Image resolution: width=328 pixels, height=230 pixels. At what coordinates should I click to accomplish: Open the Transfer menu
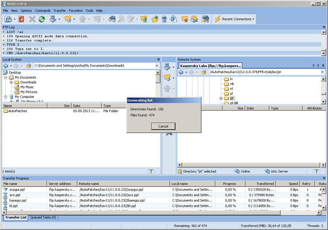tap(59, 10)
